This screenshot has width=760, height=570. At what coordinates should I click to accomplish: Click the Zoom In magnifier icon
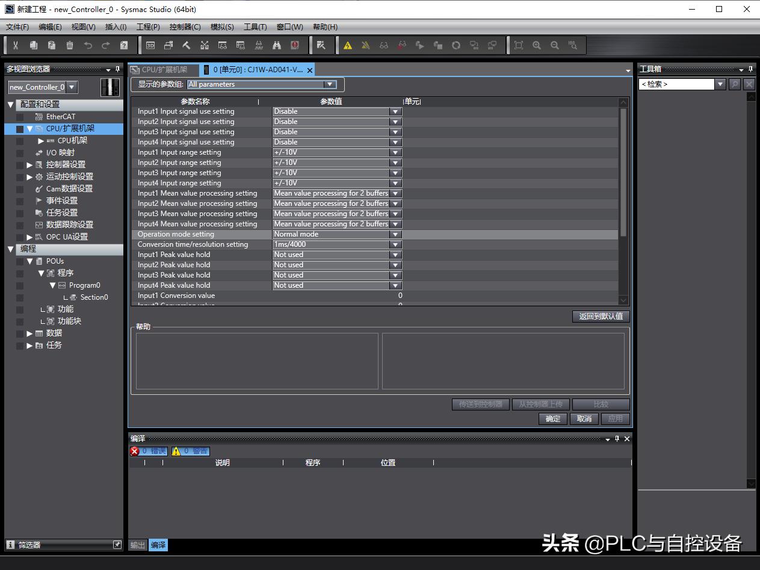(x=537, y=45)
